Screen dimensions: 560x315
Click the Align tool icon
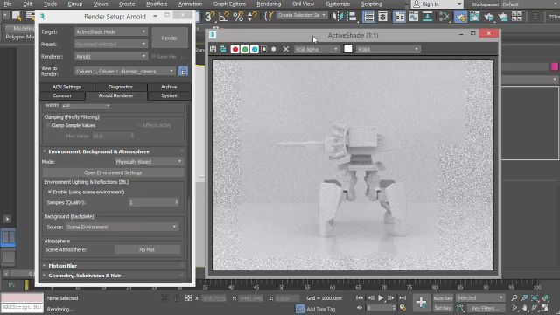tap(352, 16)
